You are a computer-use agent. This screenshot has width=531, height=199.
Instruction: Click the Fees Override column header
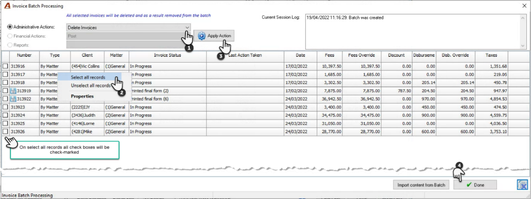point(362,55)
